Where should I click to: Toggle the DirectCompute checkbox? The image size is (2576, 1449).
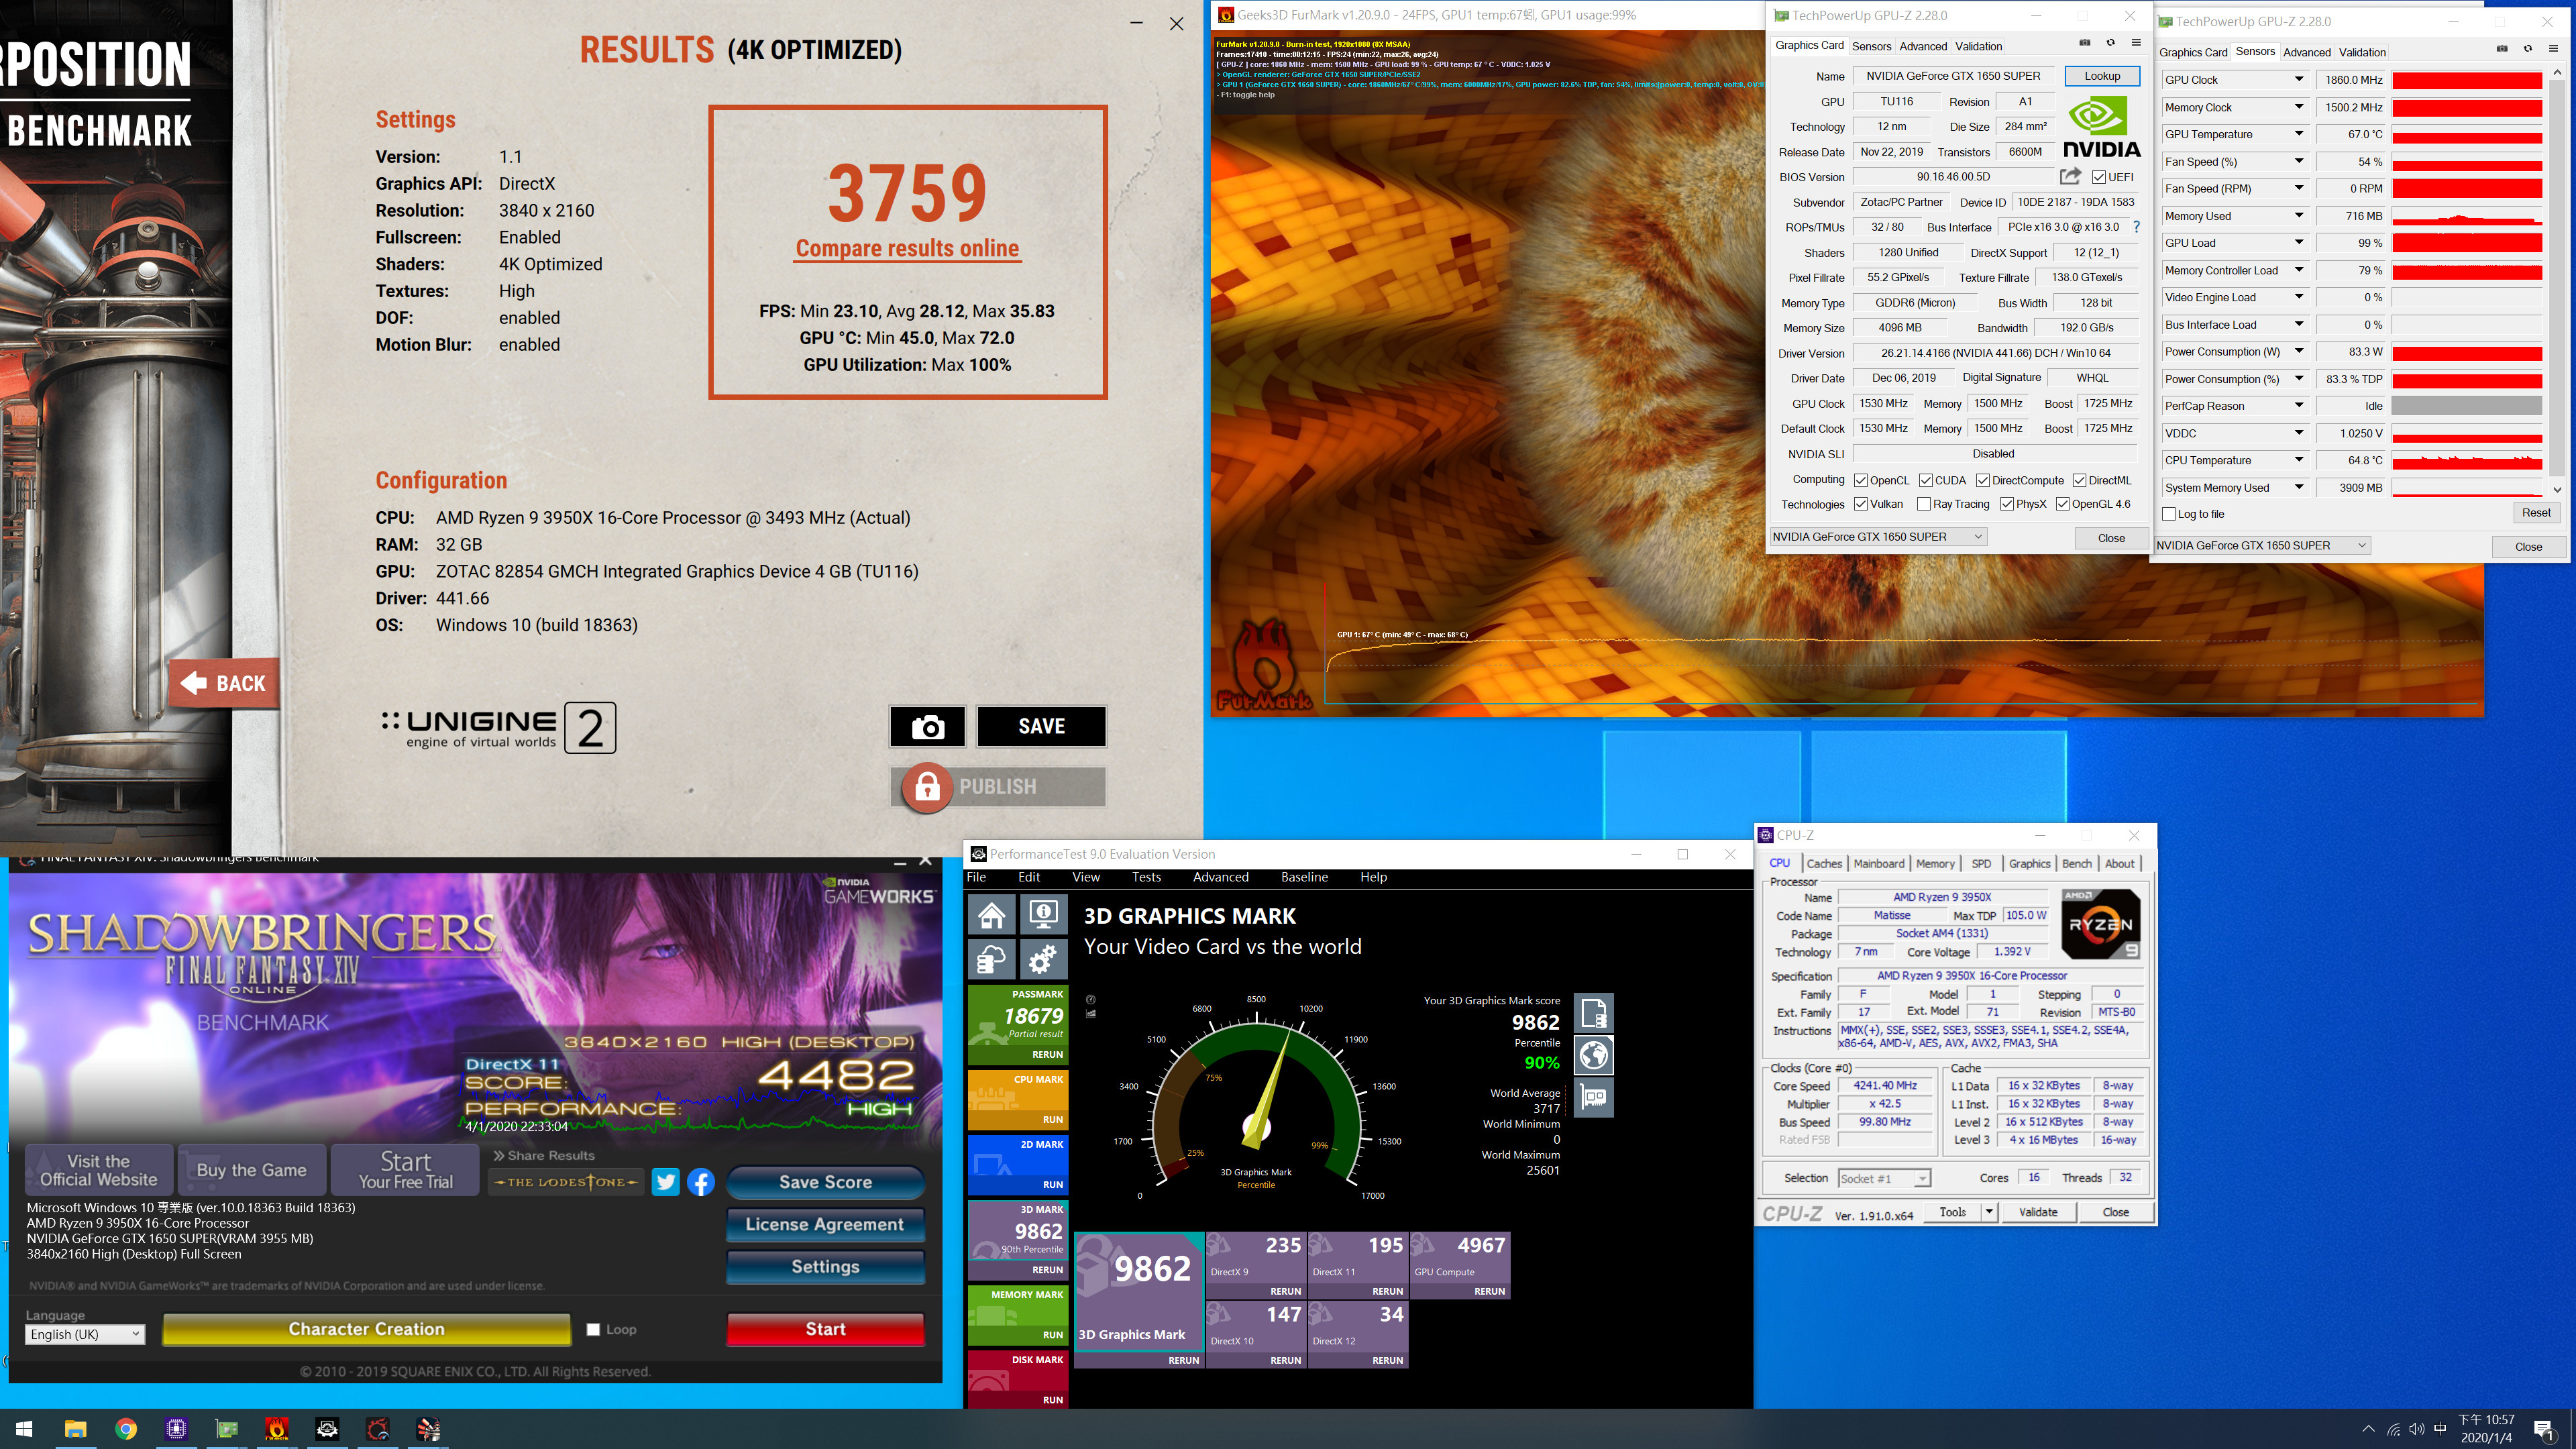pyautogui.click(x=1982, y=481)
